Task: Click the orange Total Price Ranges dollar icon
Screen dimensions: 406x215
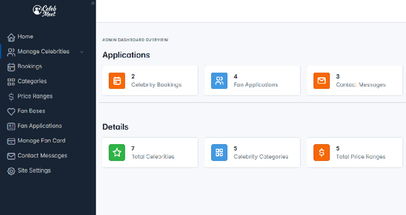Action: (321, 152)
